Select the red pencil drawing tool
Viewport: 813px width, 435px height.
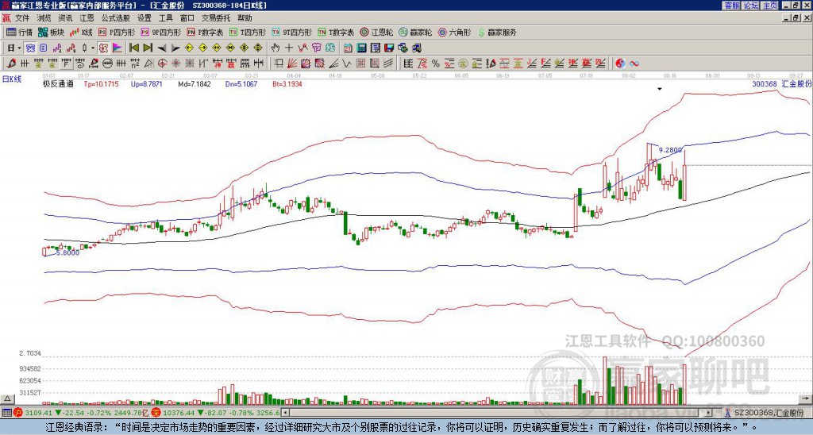tap(11, 64)
